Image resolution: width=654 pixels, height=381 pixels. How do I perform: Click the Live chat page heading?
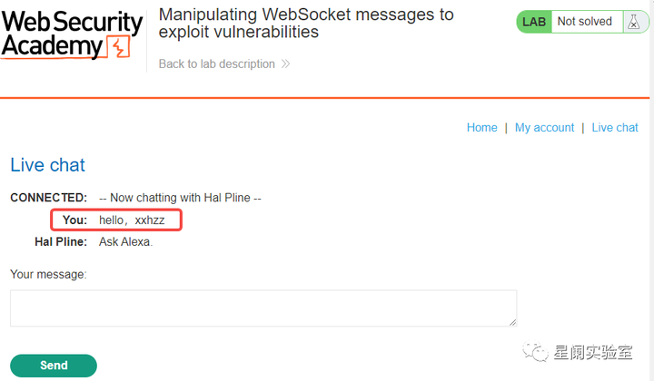tap(47, 165)
